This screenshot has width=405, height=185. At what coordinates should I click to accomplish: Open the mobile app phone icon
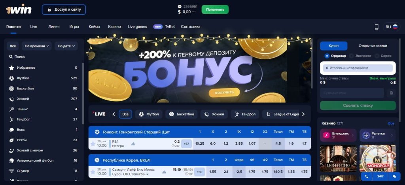pyautogui.click(x=377, y=26)
